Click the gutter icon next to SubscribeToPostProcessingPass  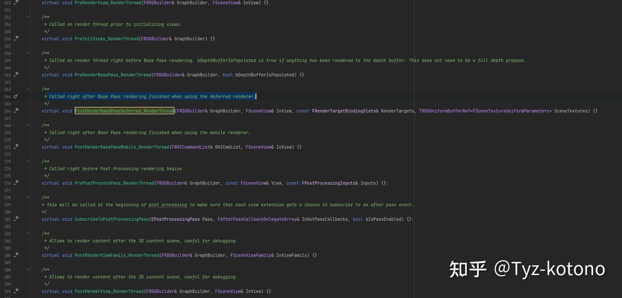click(16, 219)
